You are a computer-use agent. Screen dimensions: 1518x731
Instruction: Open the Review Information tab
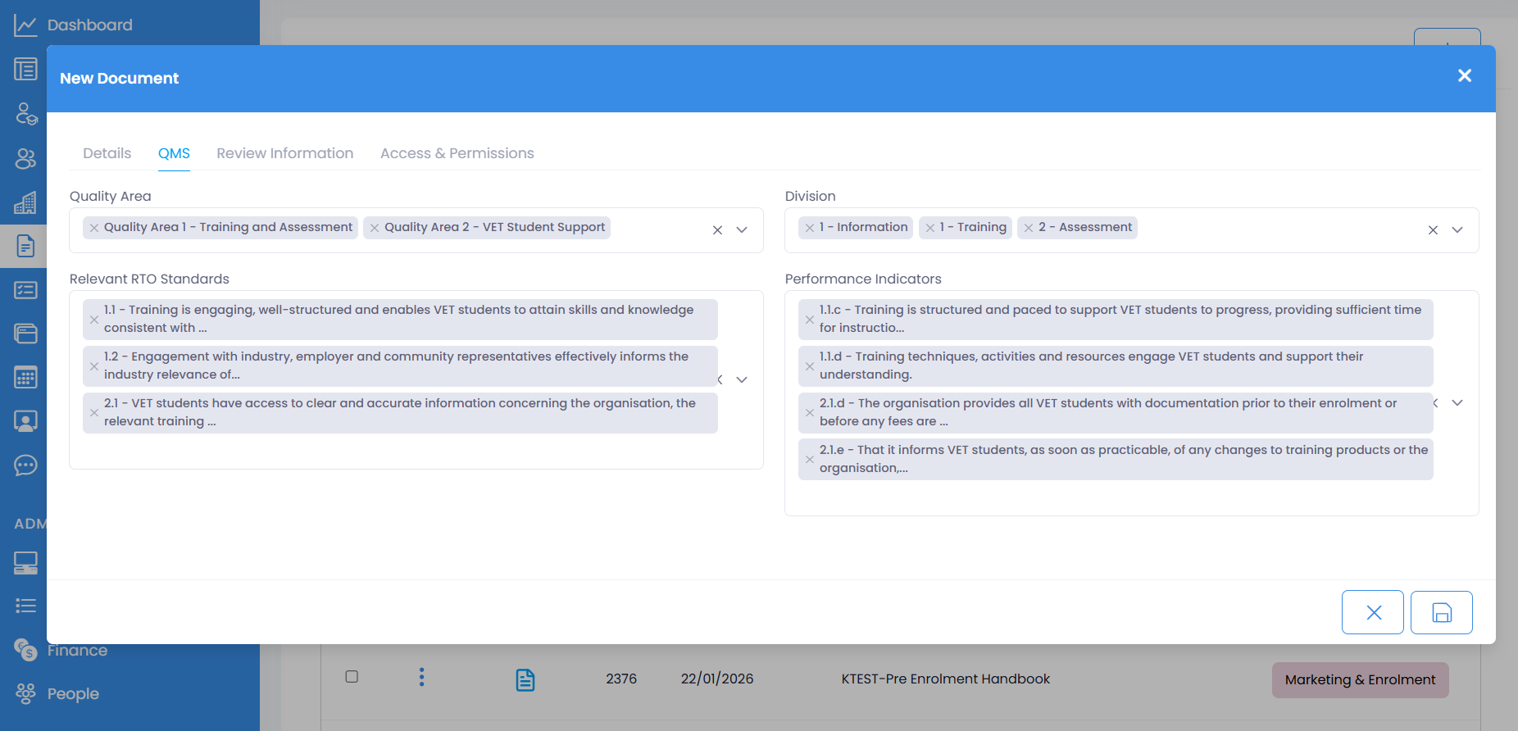(x=284, y=153)
